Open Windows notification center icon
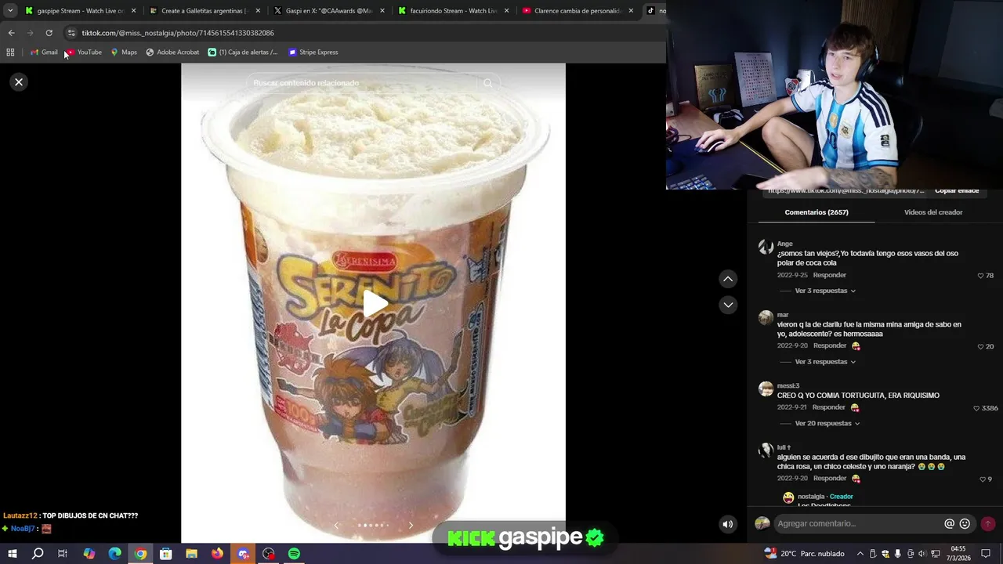Image resolution: width=1003 pixels, height=564 pixels. point(987,554)
